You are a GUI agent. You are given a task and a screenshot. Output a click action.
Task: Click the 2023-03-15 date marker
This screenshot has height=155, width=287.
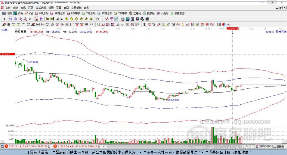click(x=233, y=29)
